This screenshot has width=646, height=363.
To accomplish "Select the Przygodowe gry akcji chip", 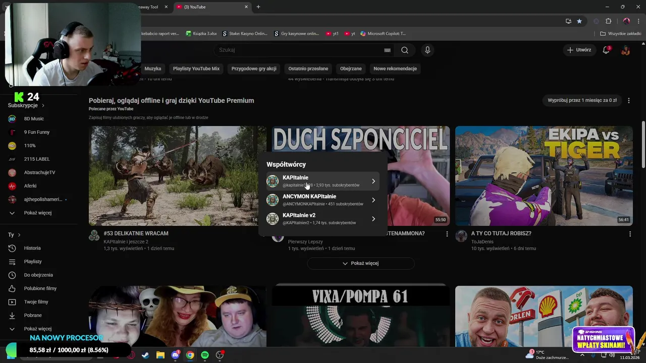I will pyautogui.click(x=254, y=69).
